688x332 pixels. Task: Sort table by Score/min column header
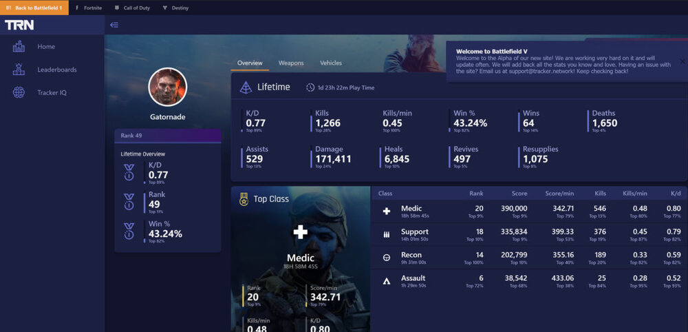coord(559,194)
